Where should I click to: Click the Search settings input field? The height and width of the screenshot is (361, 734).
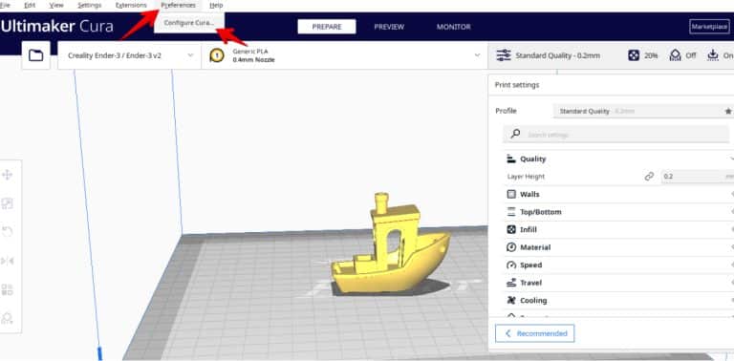(x=618, y=135)
